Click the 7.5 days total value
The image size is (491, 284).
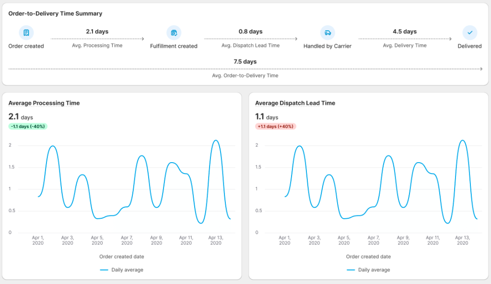[245, 61]
